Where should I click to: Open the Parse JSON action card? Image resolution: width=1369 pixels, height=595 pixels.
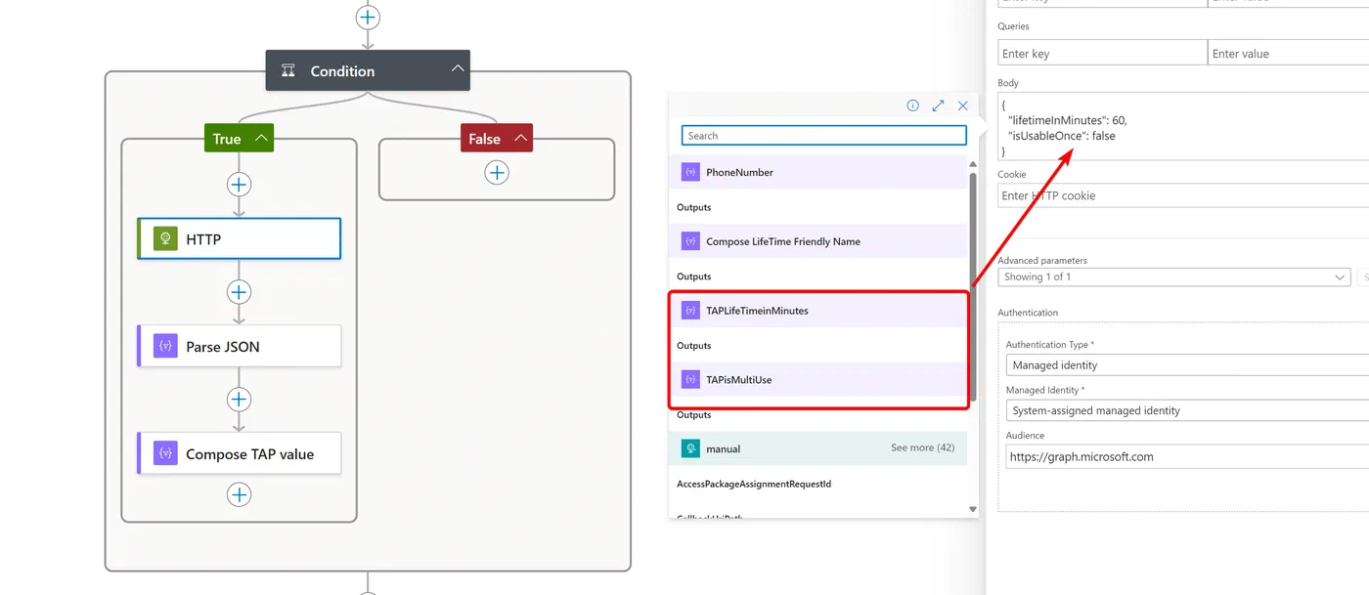click(x=240, y=346)
